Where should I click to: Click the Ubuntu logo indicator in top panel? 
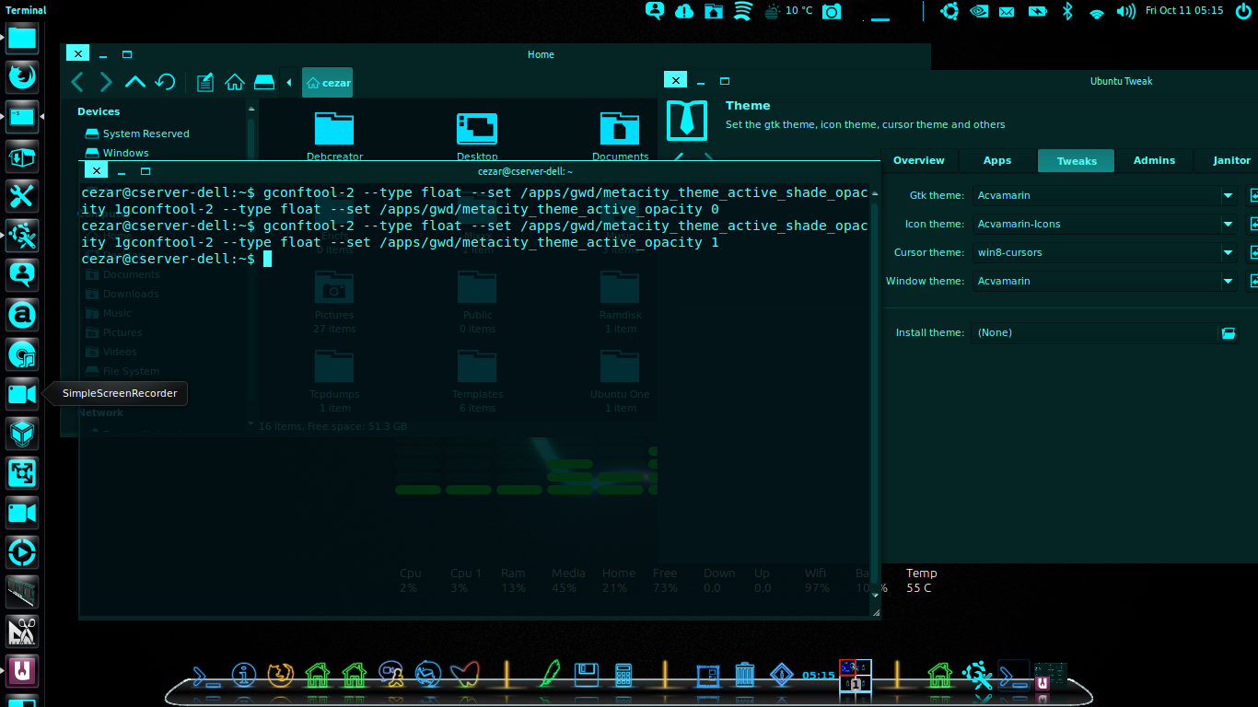pos(949,11)
